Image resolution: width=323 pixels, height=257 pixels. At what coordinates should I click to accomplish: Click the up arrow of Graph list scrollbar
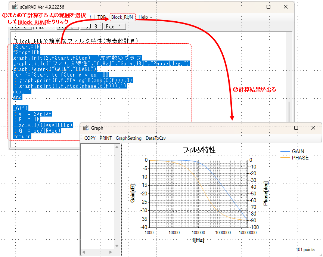point(117,147)
